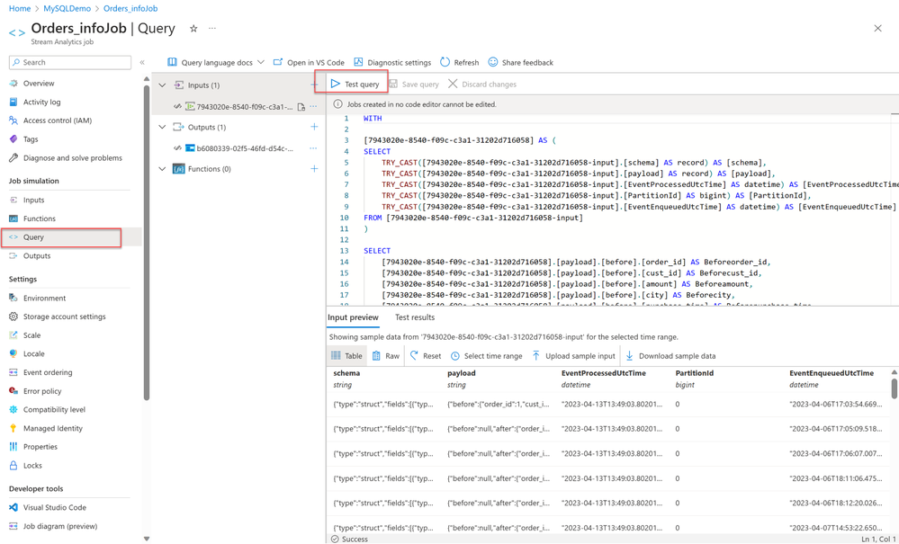The image size is (899, 544).
Task: Open Query language docs dropdown
Action: pos(216,62)
